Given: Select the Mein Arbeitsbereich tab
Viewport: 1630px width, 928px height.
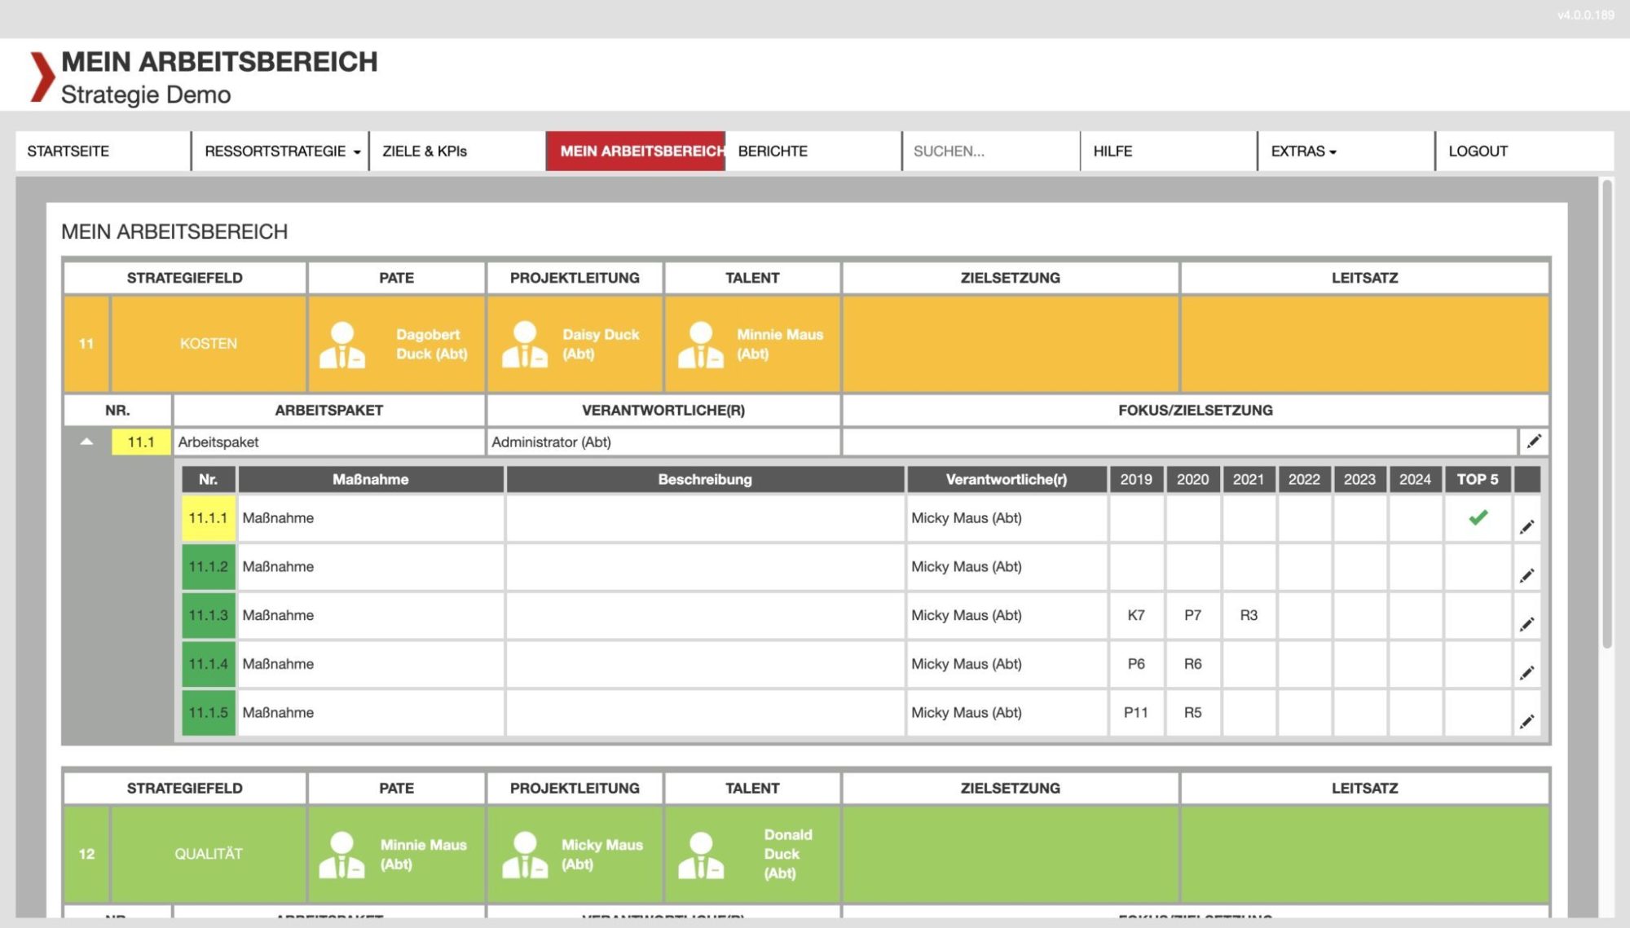Looking at the screenshot, I should 636,152.
